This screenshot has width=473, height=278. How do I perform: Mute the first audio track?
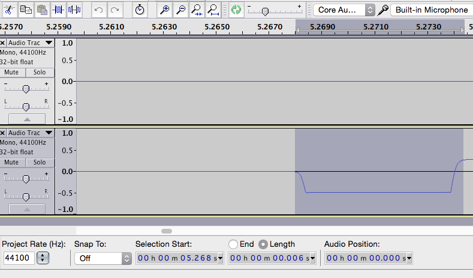click(12, 72)
